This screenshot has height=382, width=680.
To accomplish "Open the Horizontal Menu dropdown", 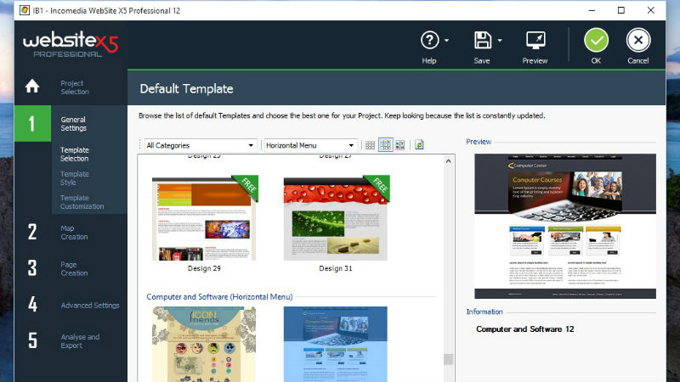I will coord(310,145).
